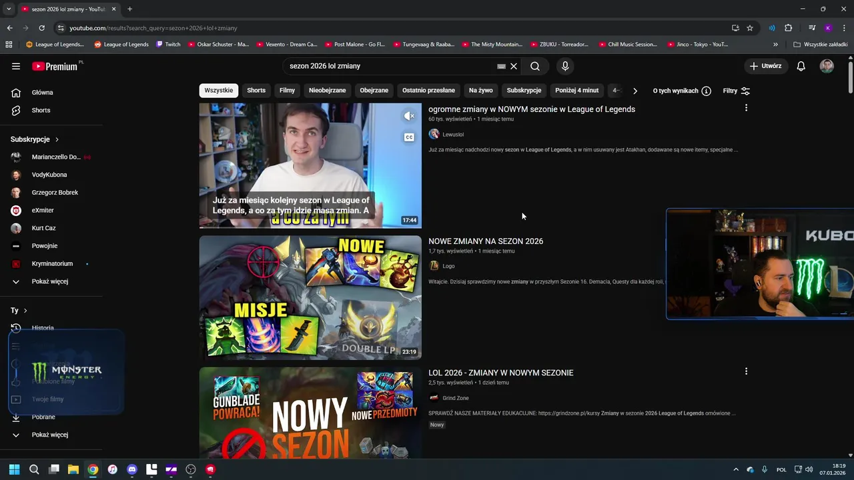Start voice search with the microphone icon
This screenshot has height=480, width=854.
click(x=565, y=66)
